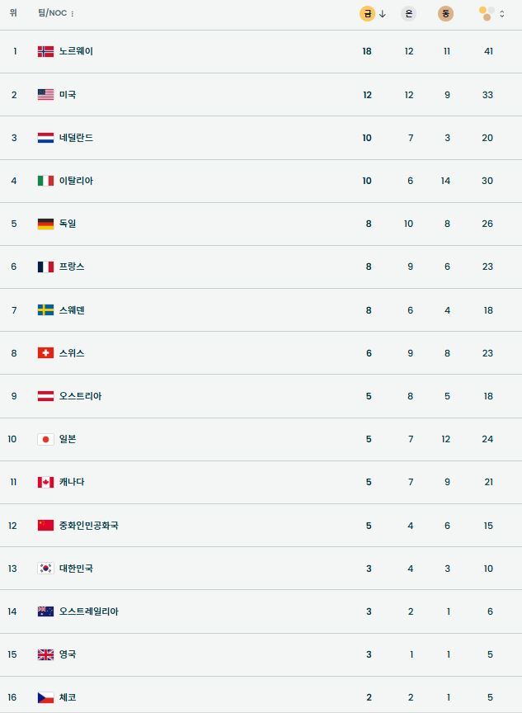Click the South Korea flag icon
This screenshot has height=713, width=522.
click(x=45, y=569)
